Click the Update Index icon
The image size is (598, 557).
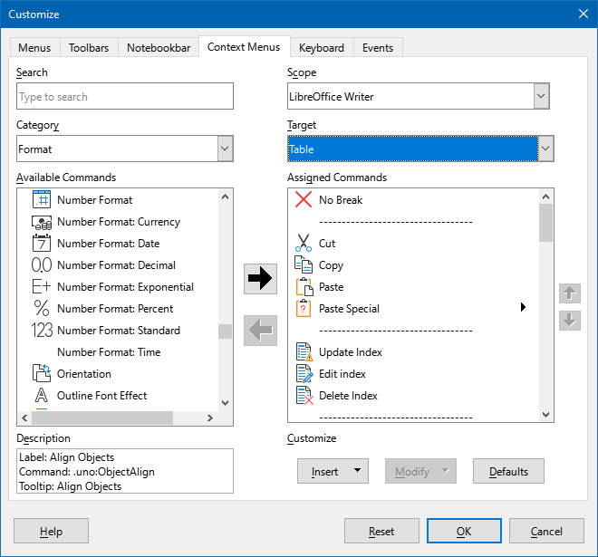click(304, 352)
